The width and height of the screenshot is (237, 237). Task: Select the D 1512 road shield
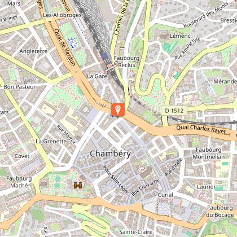tap(174, 111)
